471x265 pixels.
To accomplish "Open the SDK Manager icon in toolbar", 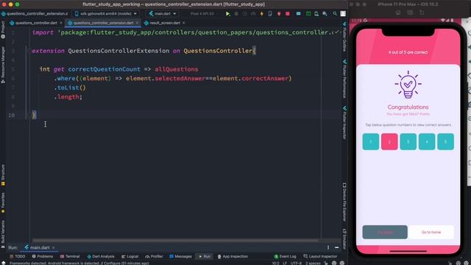I will point(325,14).
